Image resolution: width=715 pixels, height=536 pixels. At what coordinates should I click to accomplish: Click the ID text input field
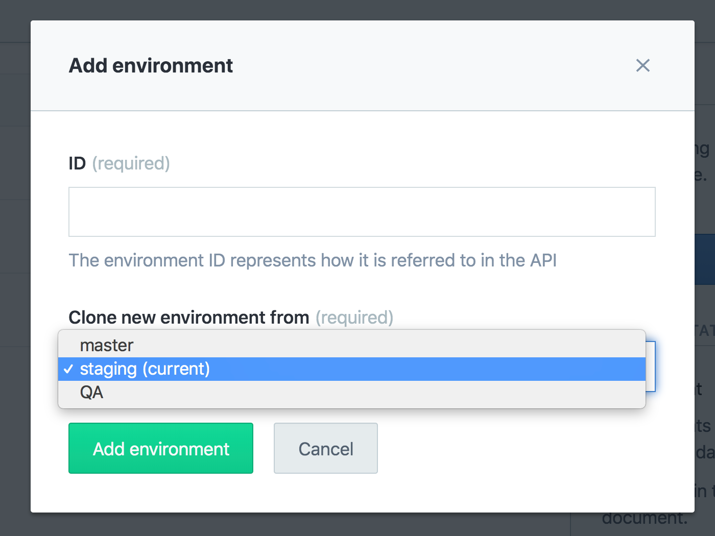362,212
